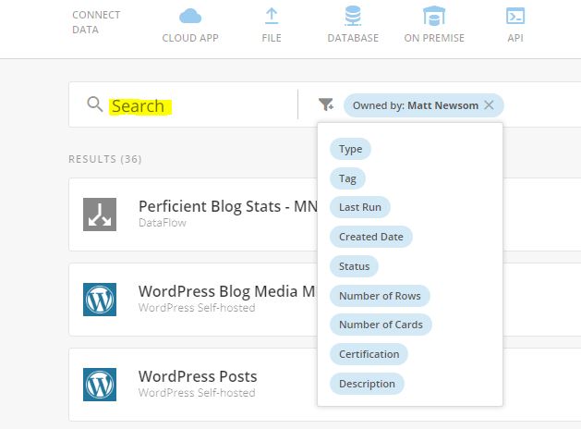581x429 pixels.
Task: Open the File upload icon
Action: (272, 17)
